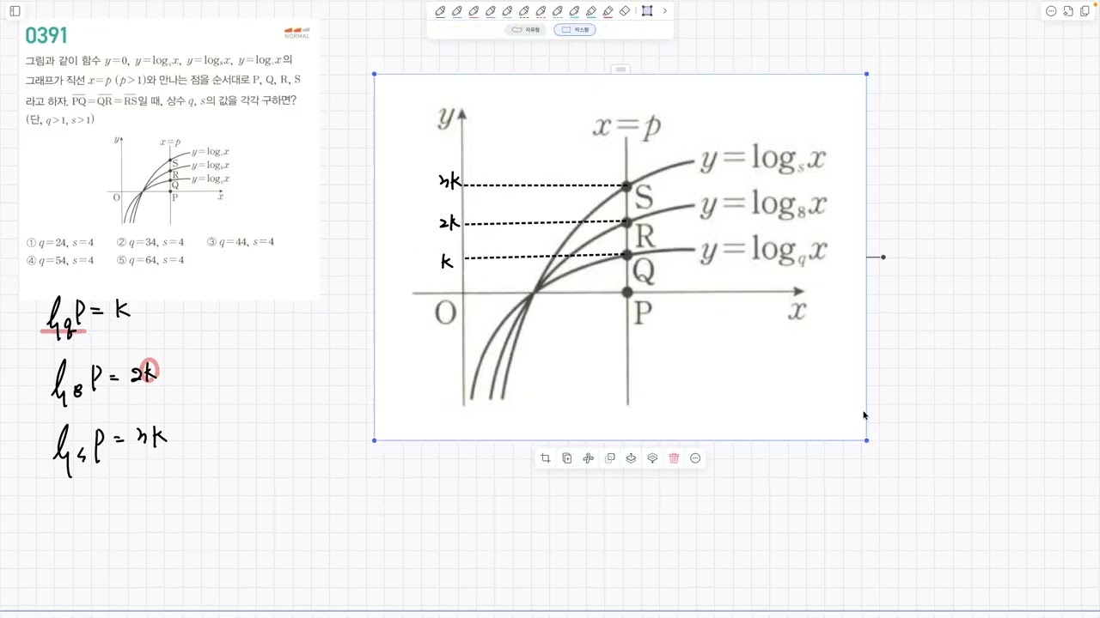Click answer choice ⑤ q=64, s=4
This screenshot has height=618, width=1100.
pos(150,260)
